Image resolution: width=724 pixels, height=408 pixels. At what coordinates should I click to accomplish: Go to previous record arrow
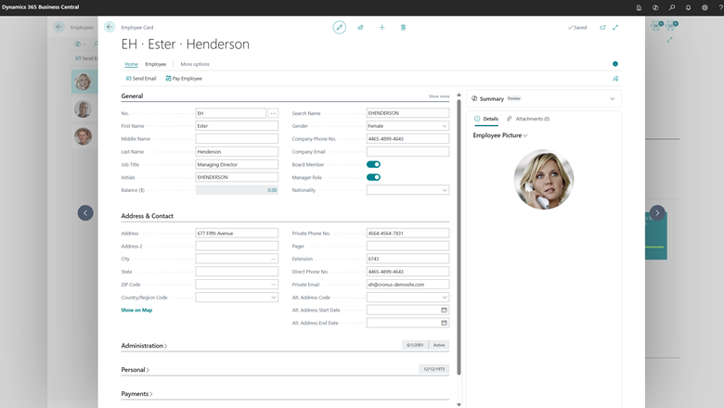click(x=85, y=212)
